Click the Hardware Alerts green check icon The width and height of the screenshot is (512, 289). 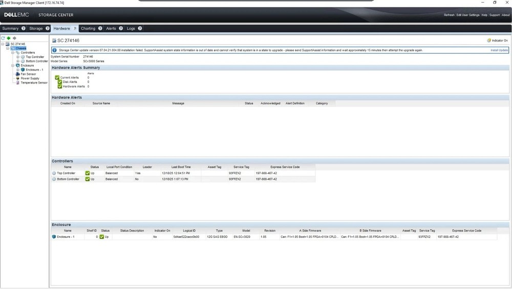(x=60, y=87)
